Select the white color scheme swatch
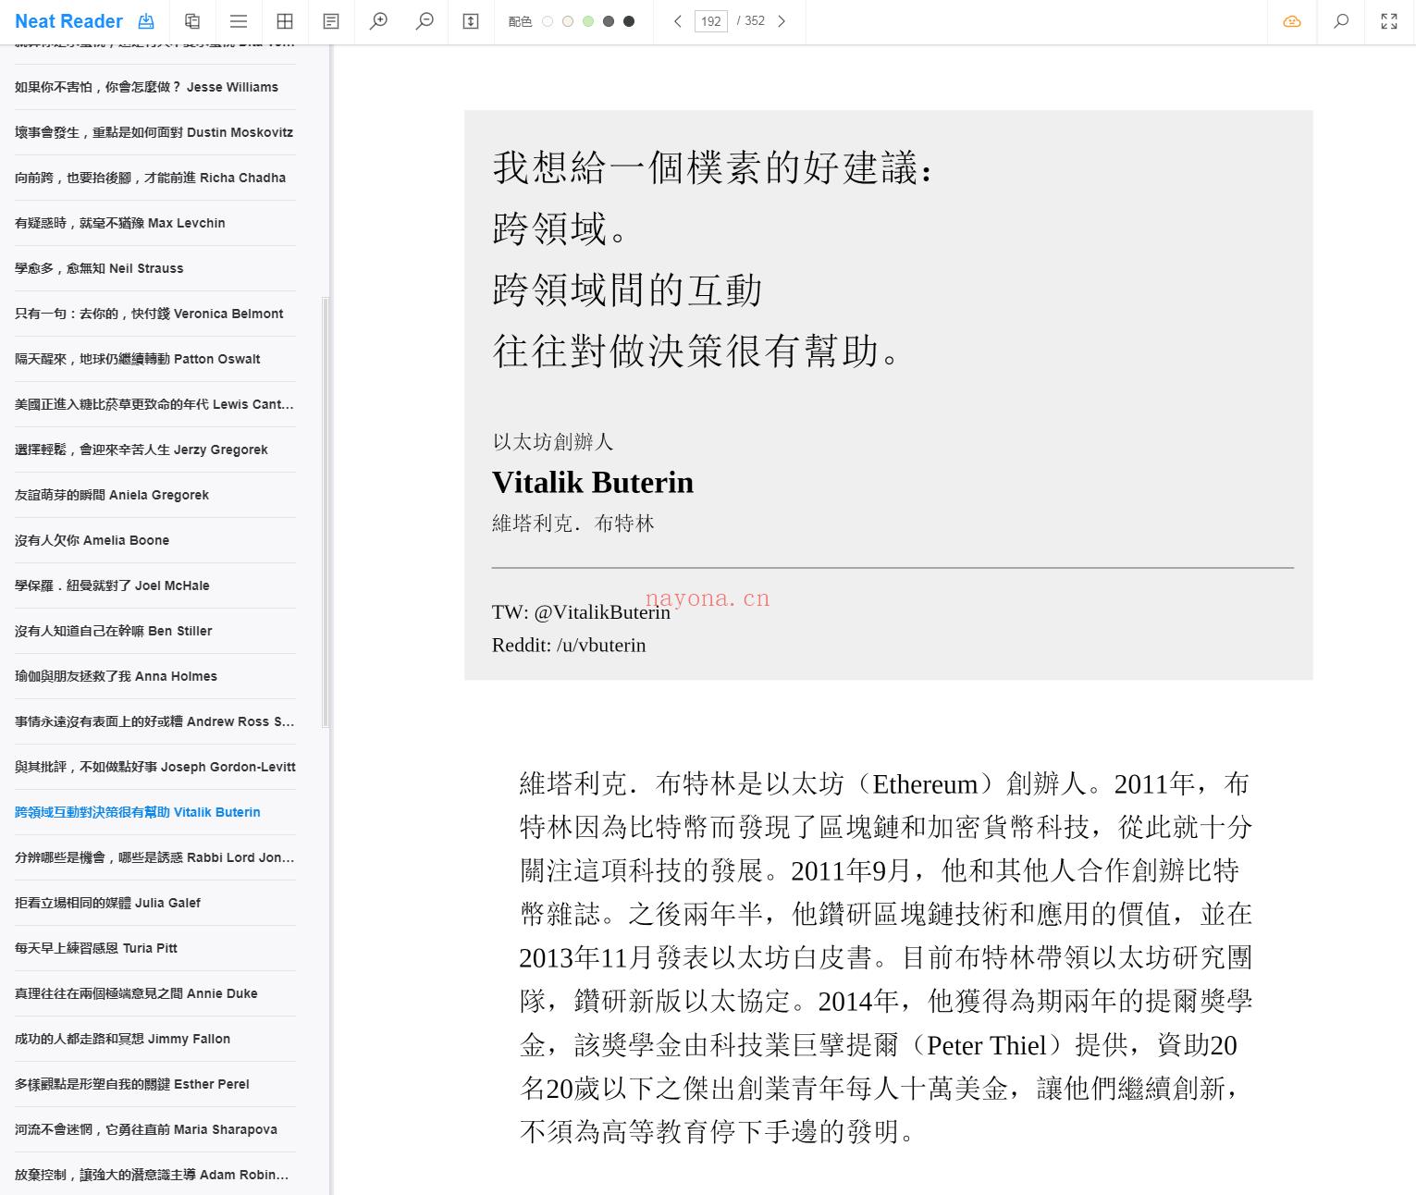This screenshot has width=1416, height=1195. point(548,21)
